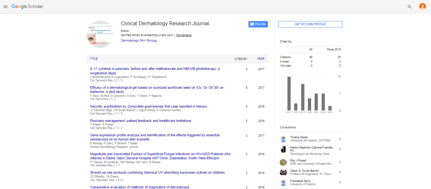
Task: Open the ozonized sunflower seed oil article
Action: [157, 90]
